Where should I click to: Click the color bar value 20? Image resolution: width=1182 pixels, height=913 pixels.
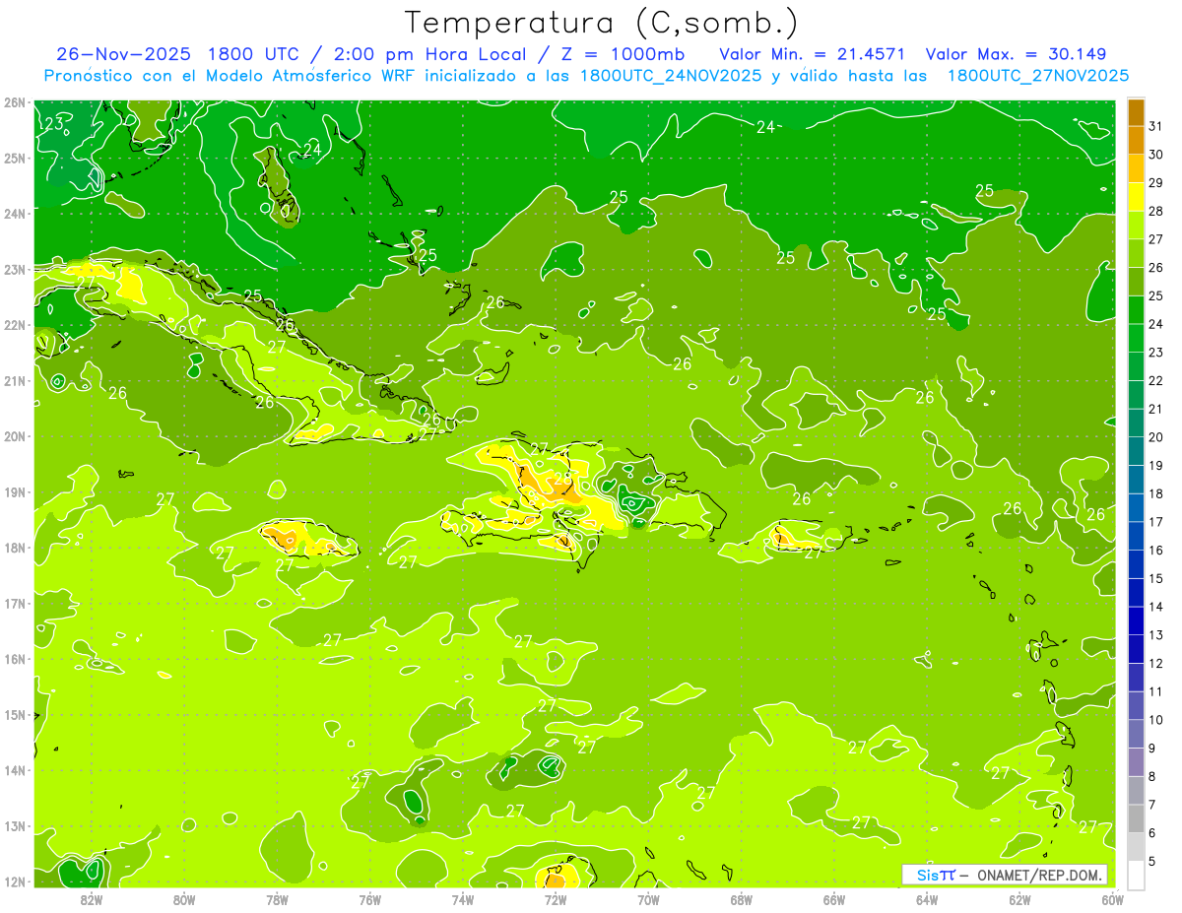(1156, 437)
